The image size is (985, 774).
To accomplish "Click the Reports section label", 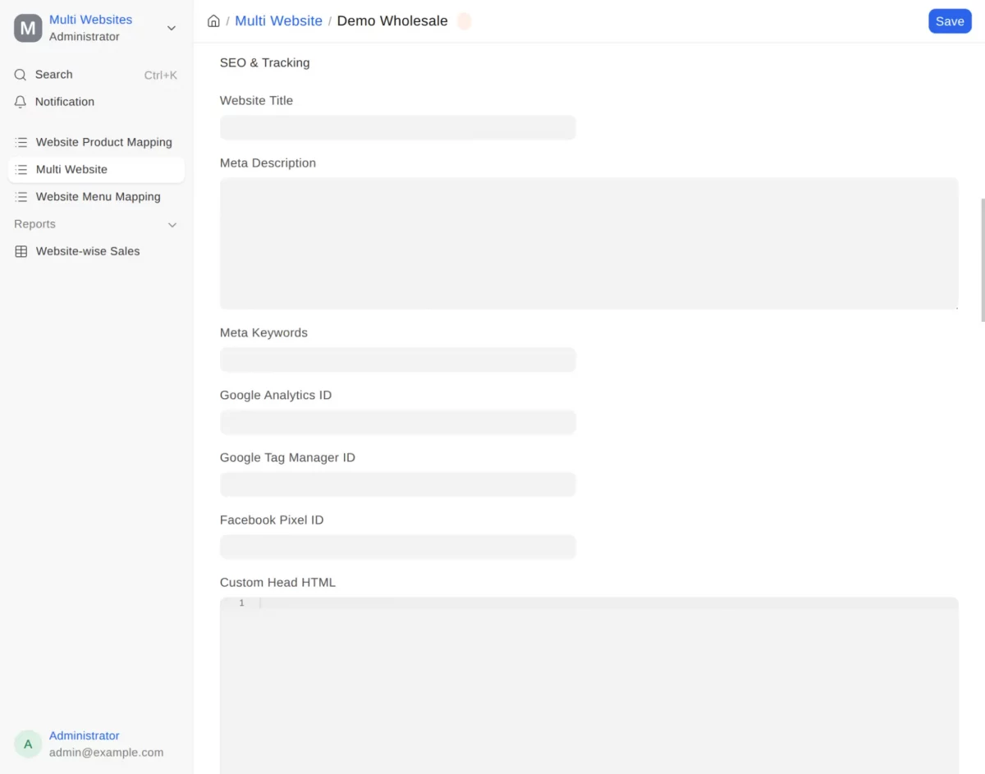I will [x=34, y=224].
